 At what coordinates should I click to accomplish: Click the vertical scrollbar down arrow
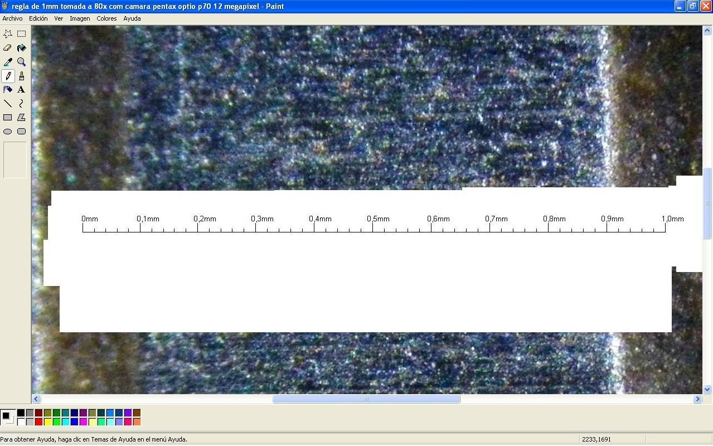click(707, 390)
